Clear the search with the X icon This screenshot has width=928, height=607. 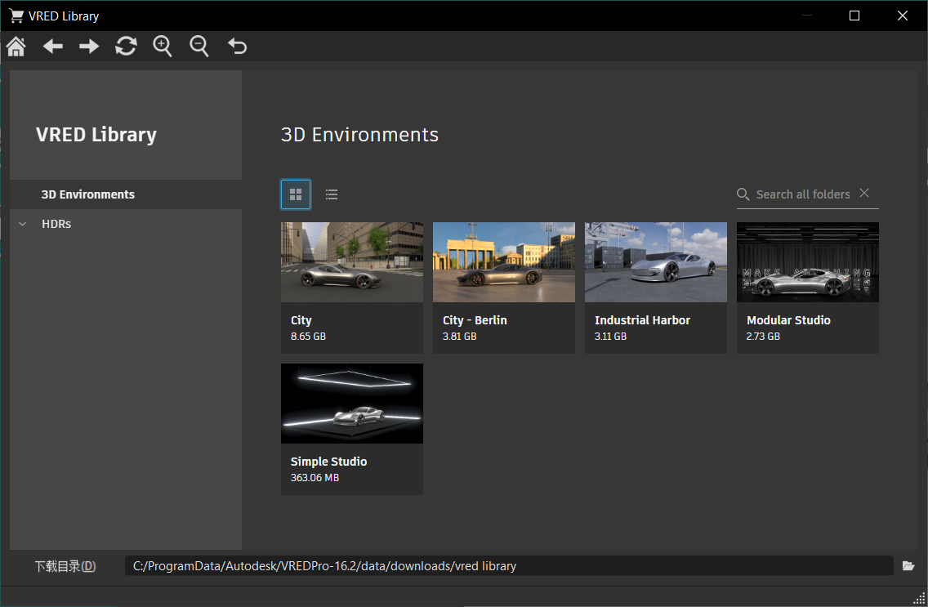(864, 193)
